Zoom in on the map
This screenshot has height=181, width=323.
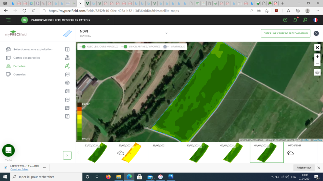[x=317, y=57]
